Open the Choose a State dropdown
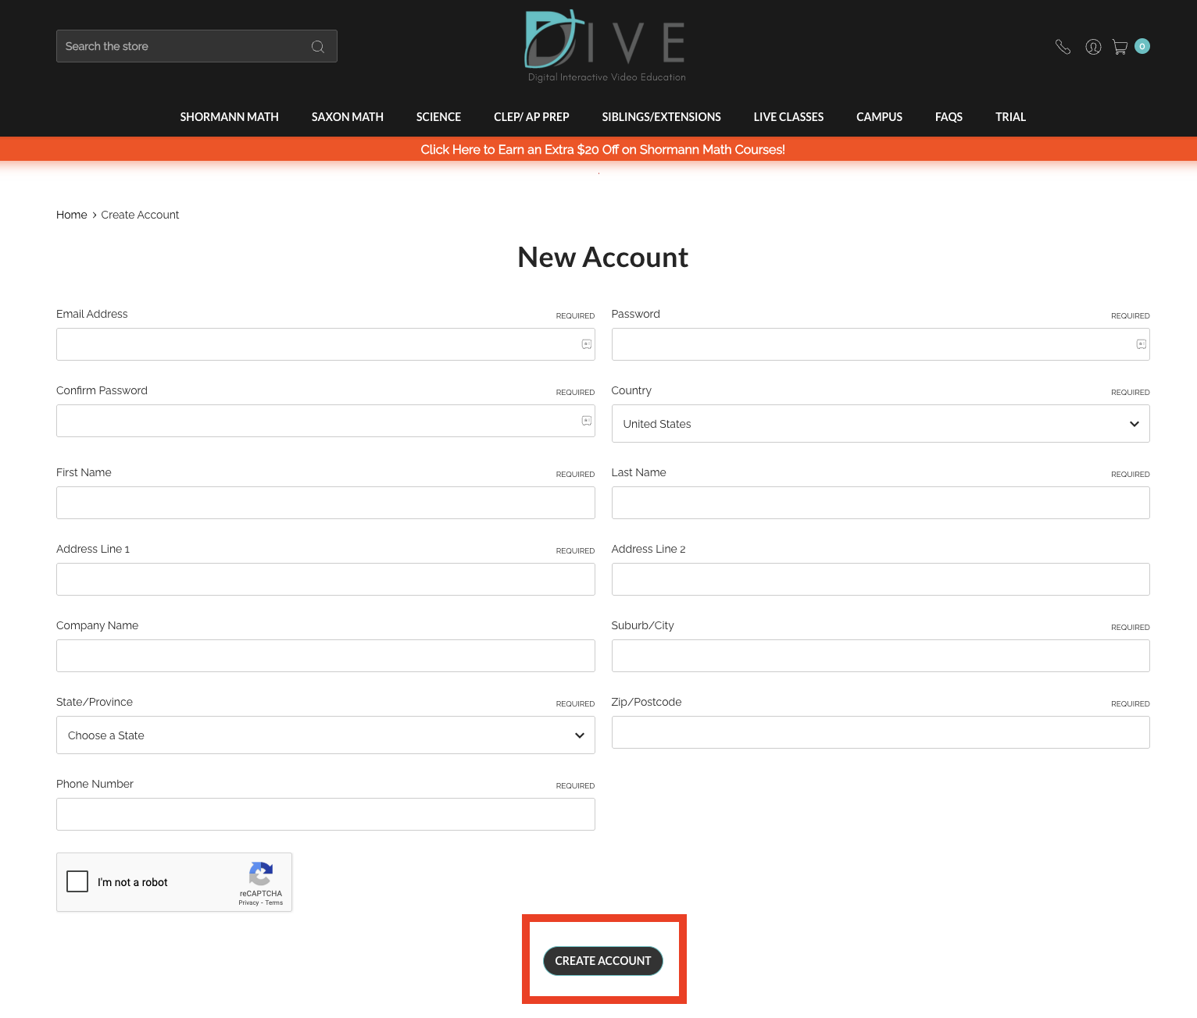 pyautogui.click(x=326, y=735)
